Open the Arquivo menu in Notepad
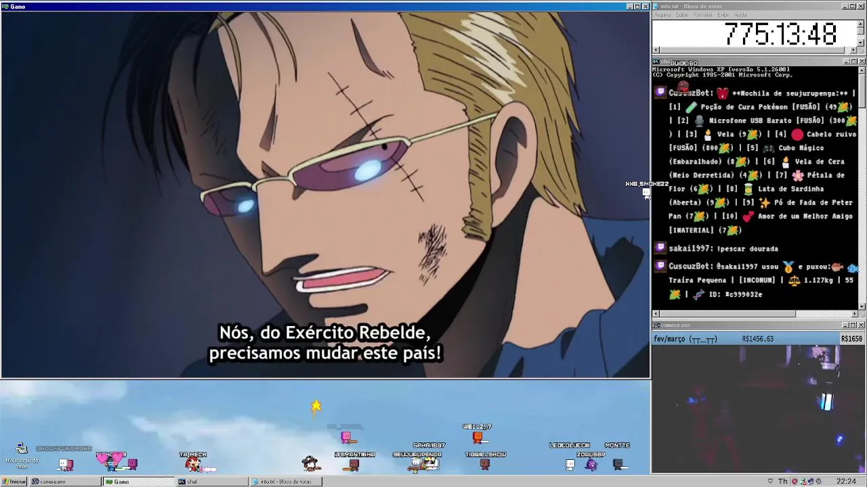 click(662, 15)
